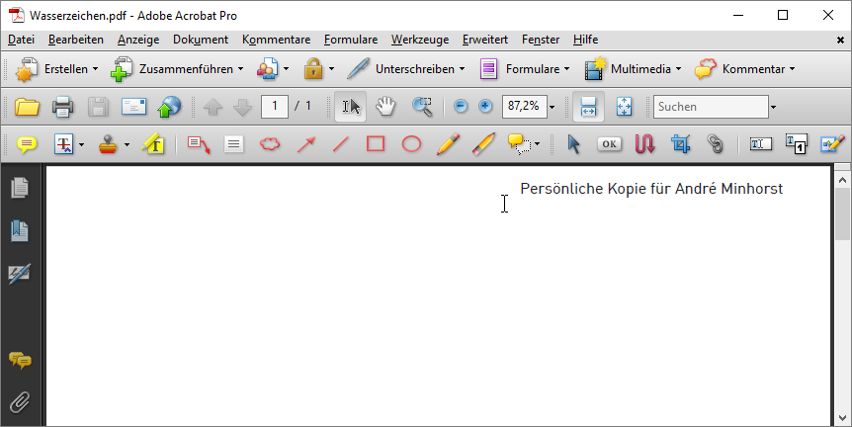The width and height of the screenshot is (852, 427).
Task: Select the marquee zoom tool
Action: click(422, 106)
